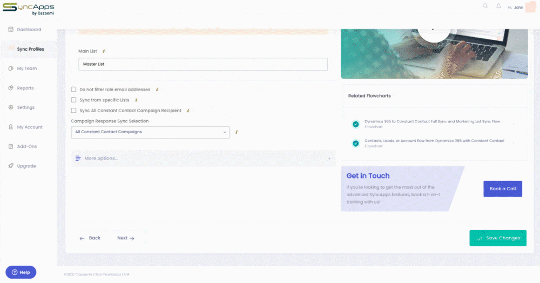This screenshot has width=540, height=283.
Task: Click check icon of Full Sync flowchart
Action: [x=356, y=124]
